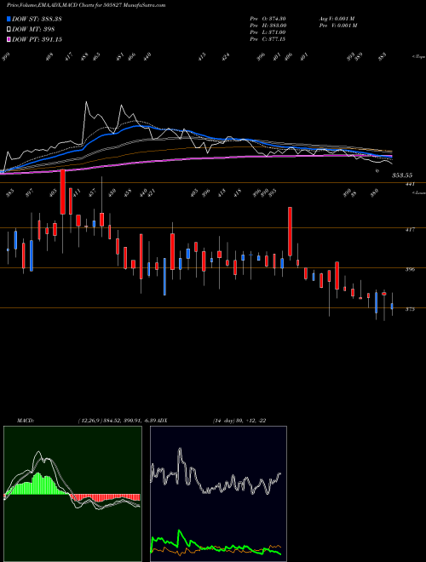Image resolution: width=426 pixels, height=562 pixels.
Task: Click the MACD: indicator heading
Action: [x=26, y=421]
